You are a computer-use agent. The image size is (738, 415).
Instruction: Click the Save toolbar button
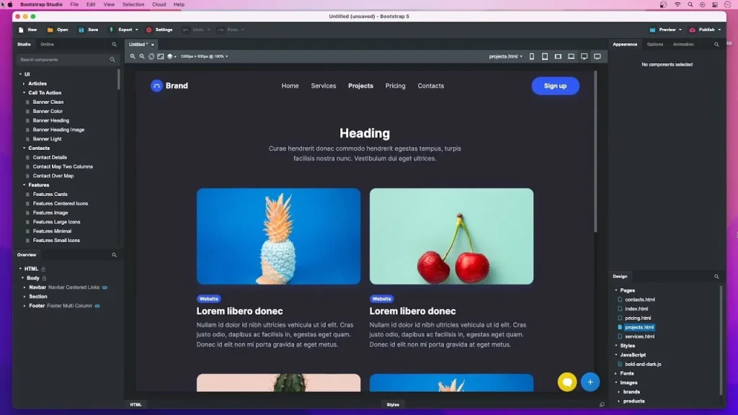point(89,30)
